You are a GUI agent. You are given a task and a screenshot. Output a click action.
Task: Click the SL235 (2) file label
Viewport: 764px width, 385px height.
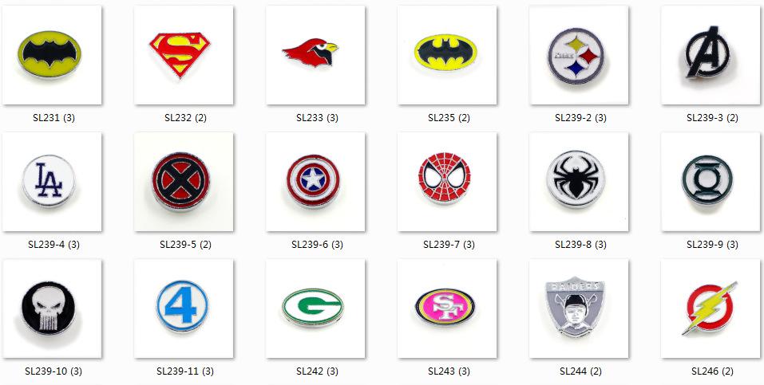tap(449, 118)
